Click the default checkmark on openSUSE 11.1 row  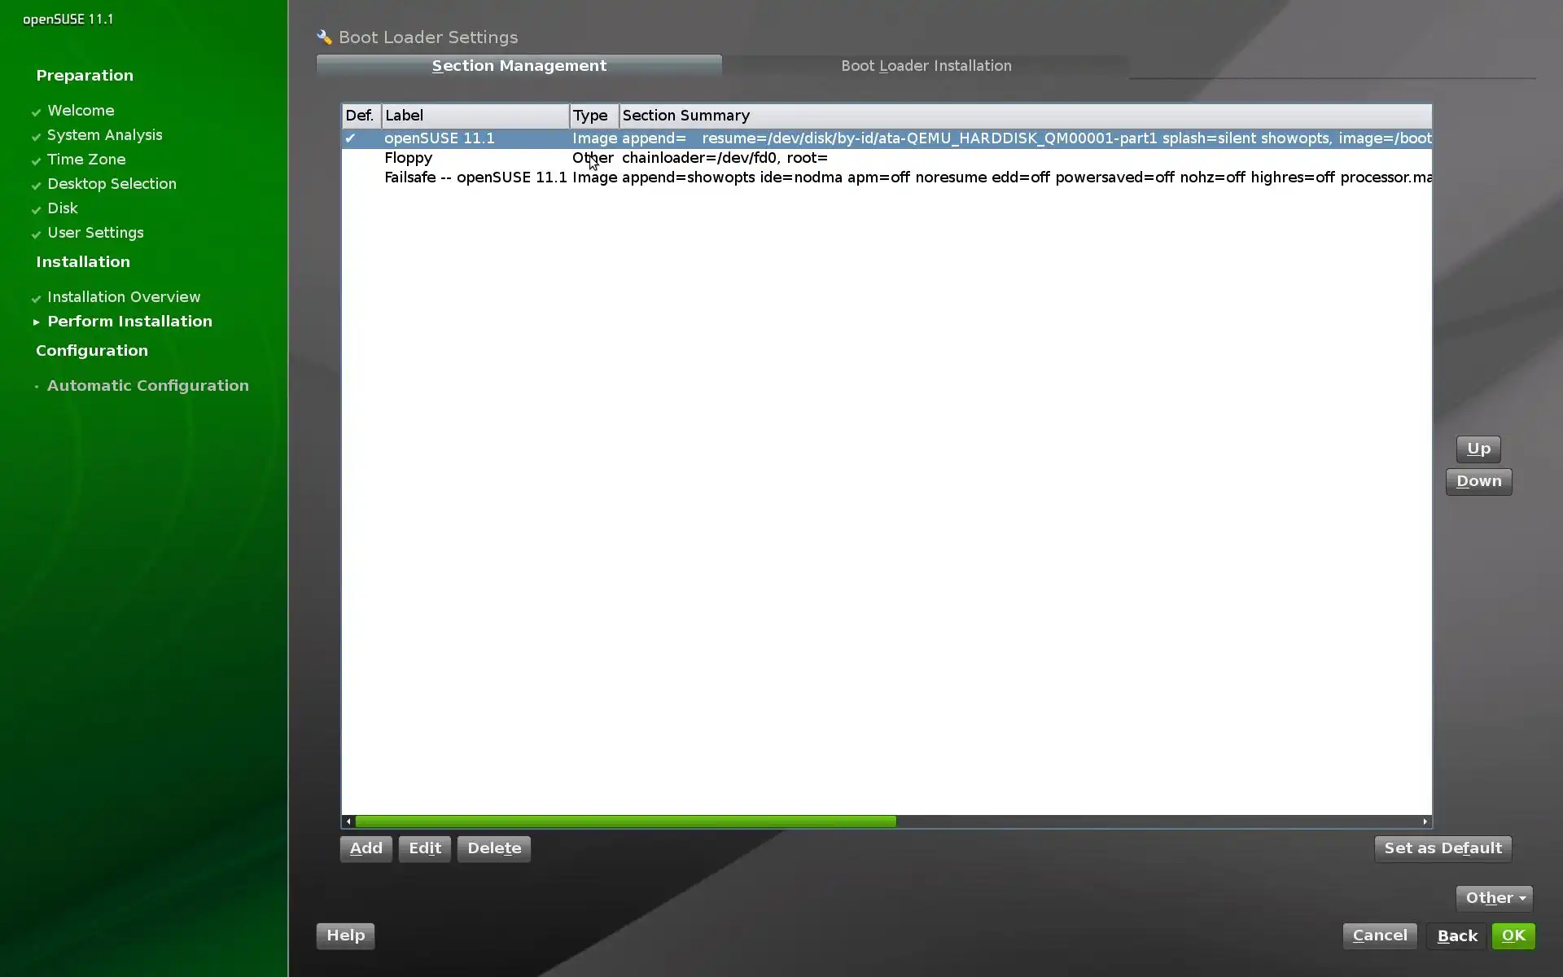click(350, 138)
